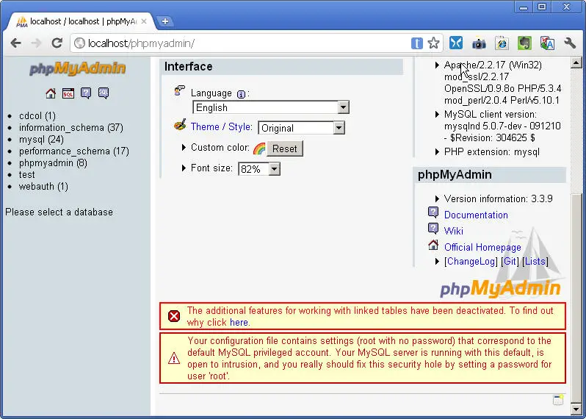Click the translate extension icon
Screen dimensions: 586x419
click(547, 43)
